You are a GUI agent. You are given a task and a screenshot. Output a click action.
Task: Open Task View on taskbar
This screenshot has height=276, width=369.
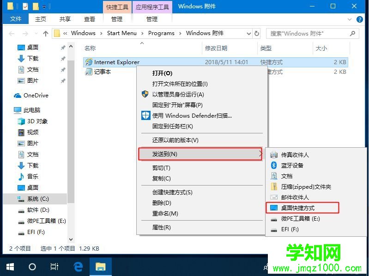(x=54, y=267)
